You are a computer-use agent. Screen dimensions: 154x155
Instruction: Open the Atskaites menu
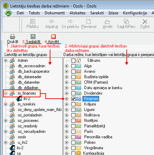coord(77,13)
